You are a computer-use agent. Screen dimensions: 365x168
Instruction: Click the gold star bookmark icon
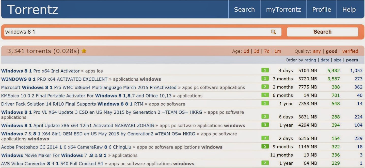point(84,51)
